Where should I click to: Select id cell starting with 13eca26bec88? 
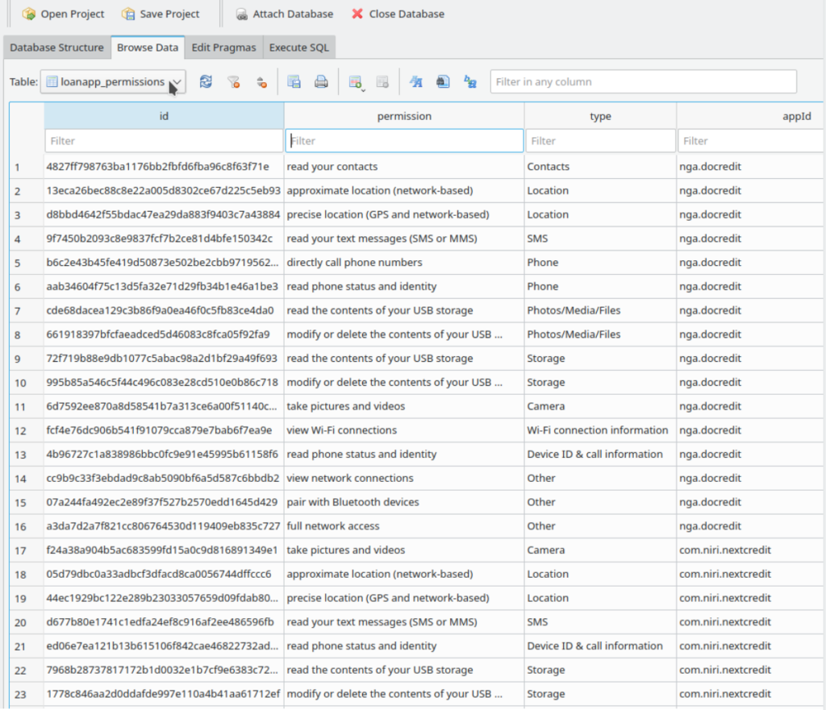(x=164, y=190)
